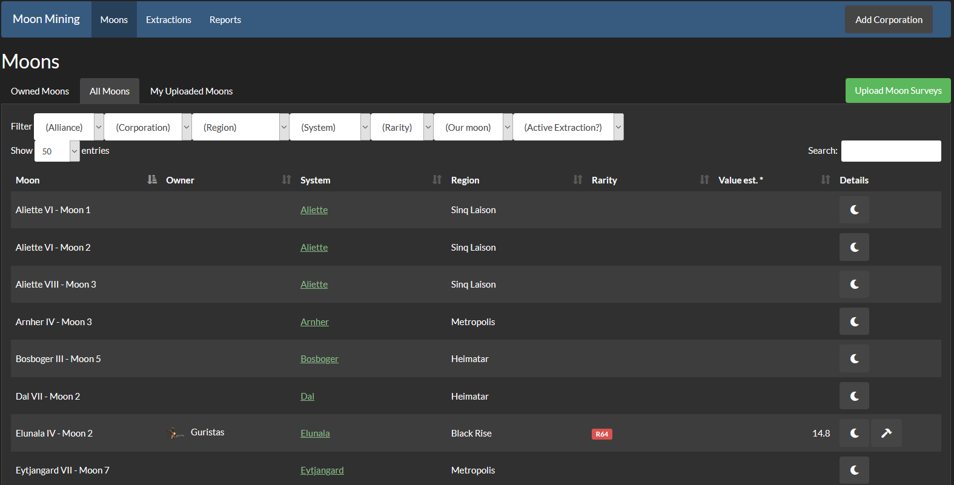954x485 pixels.
Task: Open the Rarity filter dropdown
Action: click(x=402, y=127)
